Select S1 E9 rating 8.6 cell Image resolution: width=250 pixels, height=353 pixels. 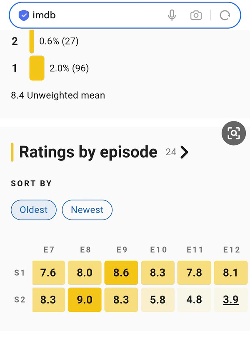click(x=121, y=273)
